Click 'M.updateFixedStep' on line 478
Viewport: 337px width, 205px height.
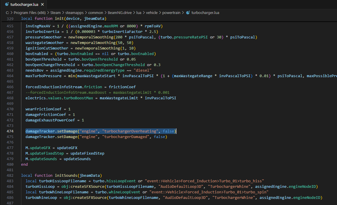click(x=44, y=153)
